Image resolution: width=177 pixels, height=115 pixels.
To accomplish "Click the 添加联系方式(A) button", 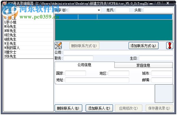I will (143, 46).
